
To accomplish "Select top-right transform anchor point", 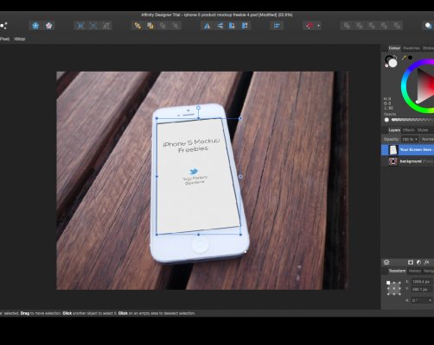I will [399, 283].
